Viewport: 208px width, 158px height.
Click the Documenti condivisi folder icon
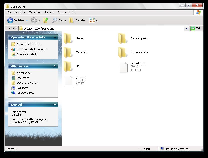click(13, 83)
